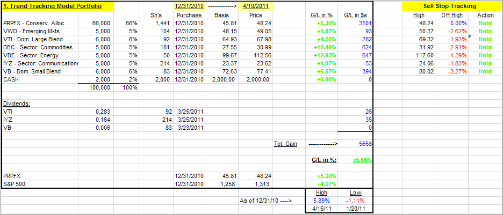503x215 pixels.
Task: Click the 1,441 shares cell
Action: (156, 23)
